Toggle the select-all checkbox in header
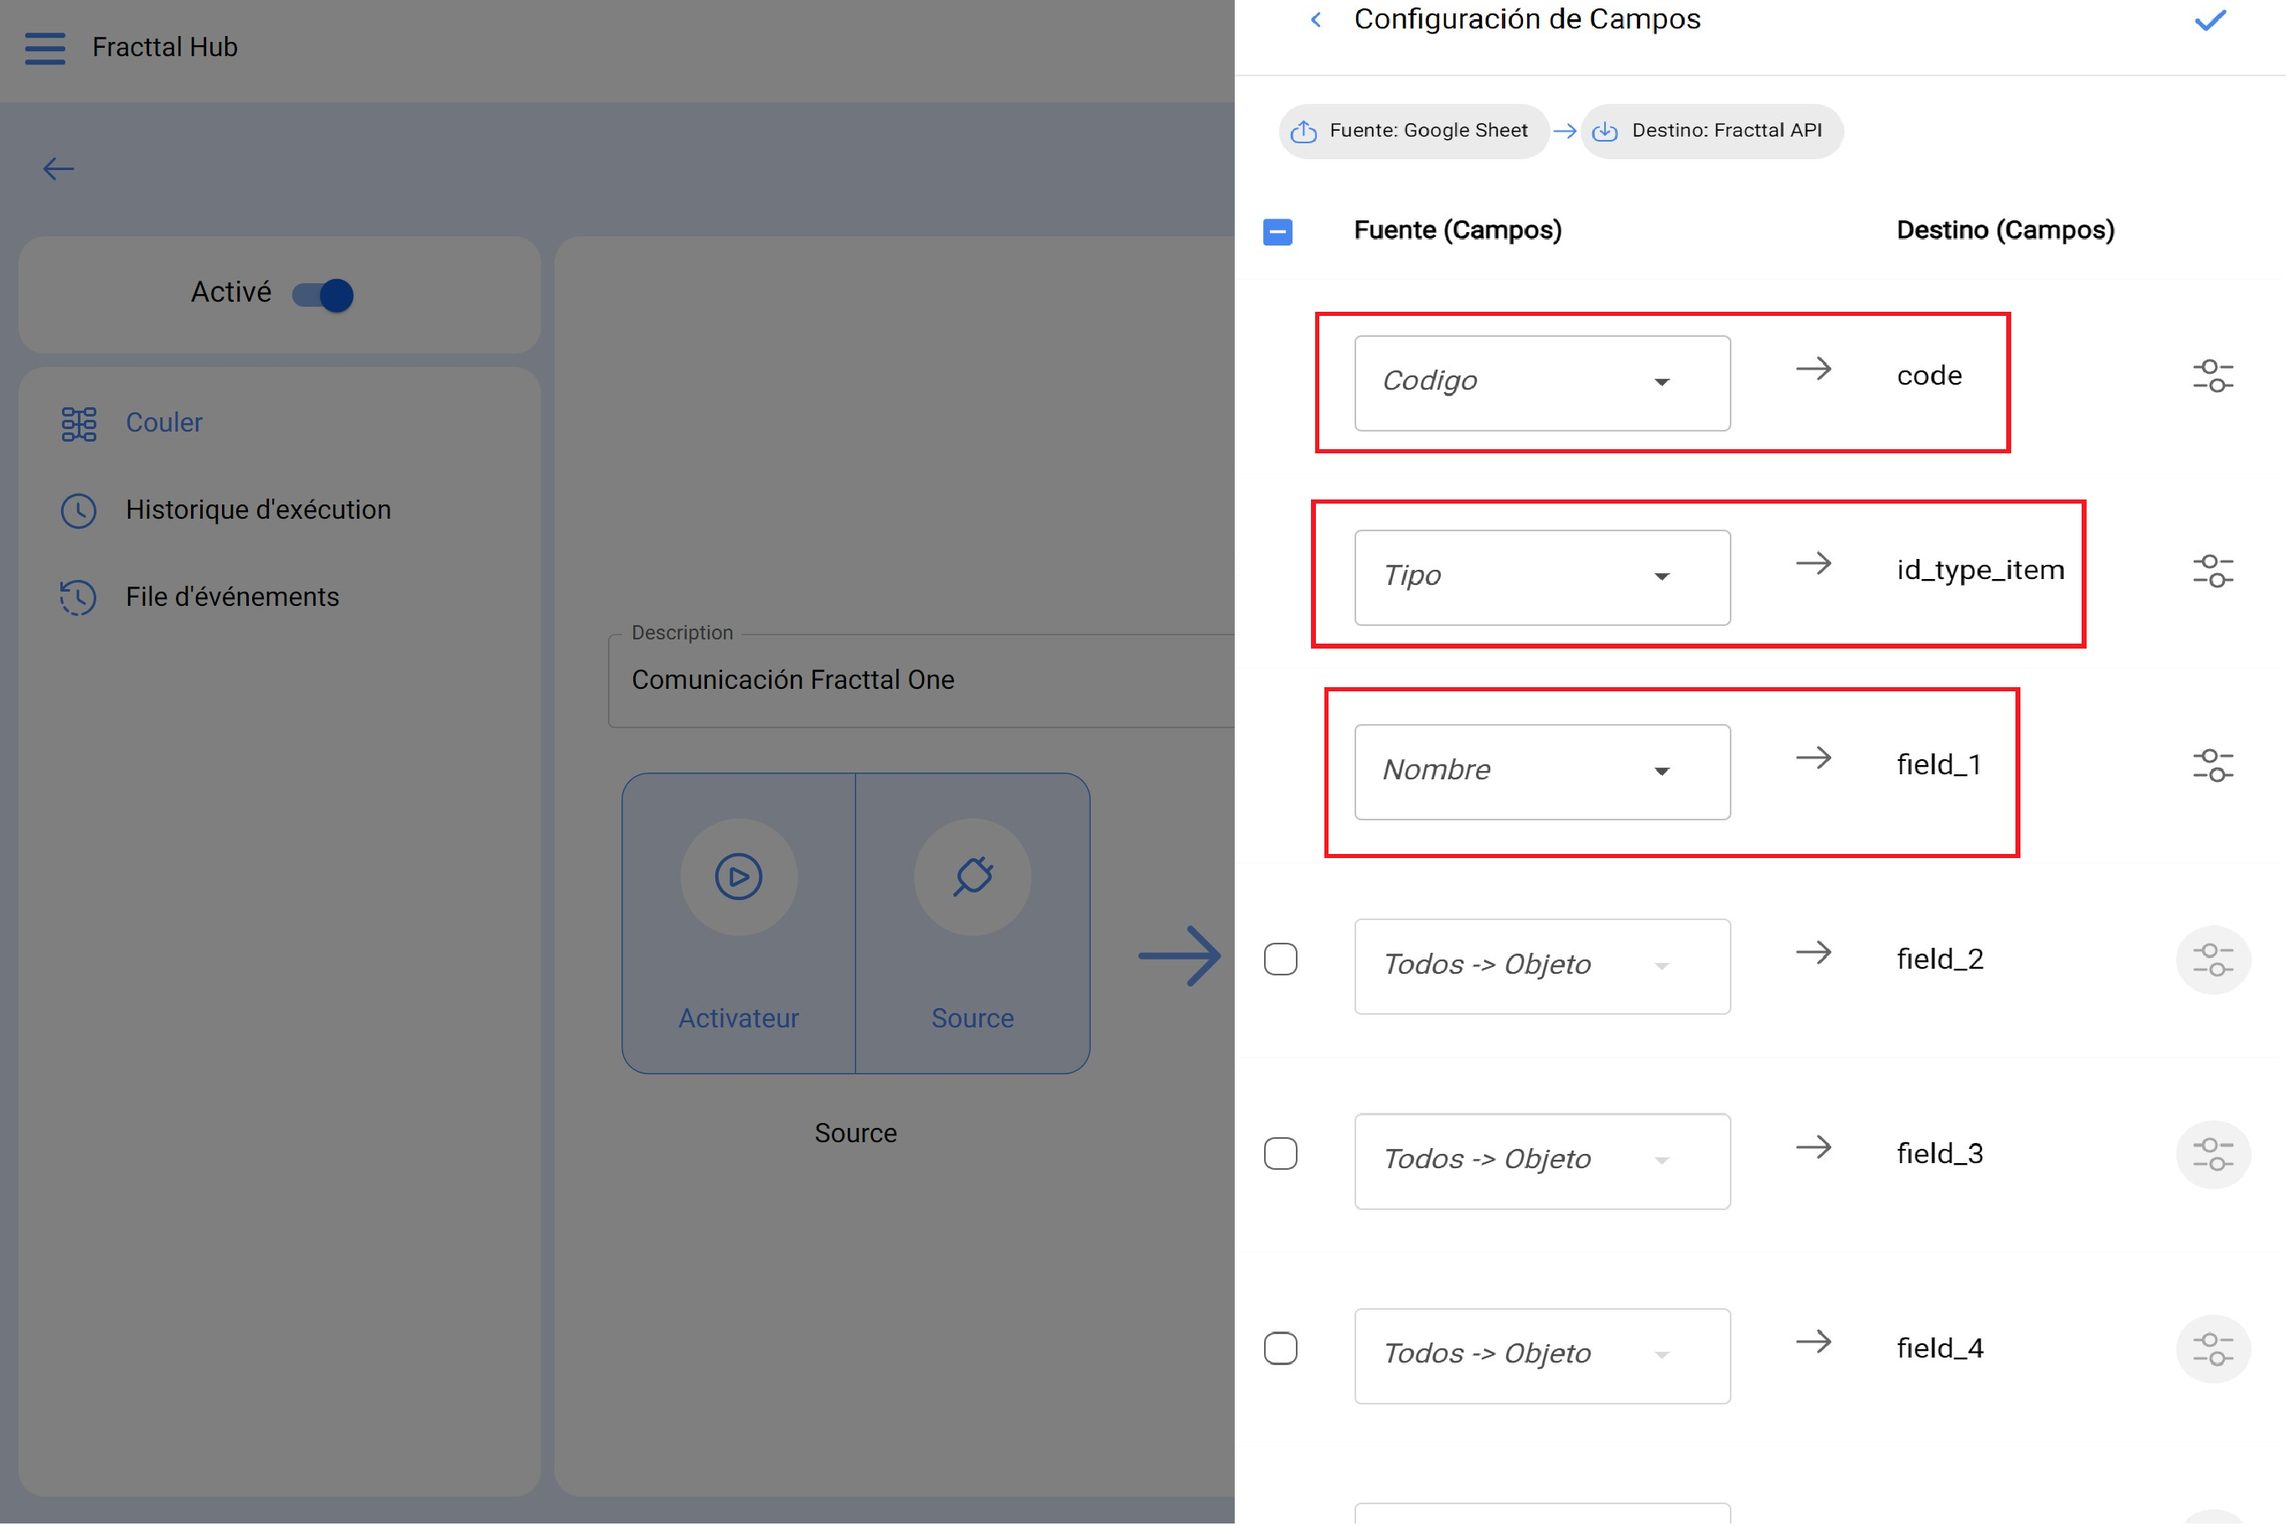The width and height of the screenshot is (2286, 1526). click(1278, 231)
